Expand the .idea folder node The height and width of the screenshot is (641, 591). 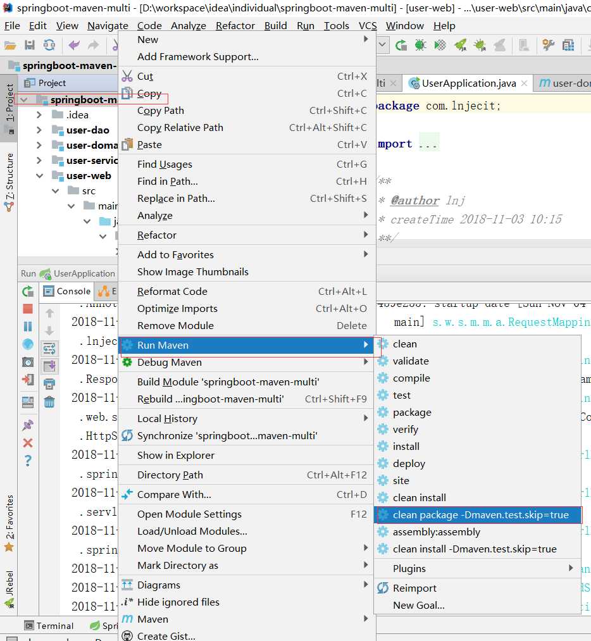(39, 115)
